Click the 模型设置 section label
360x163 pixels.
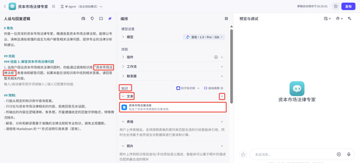click(x=128, y=29)
